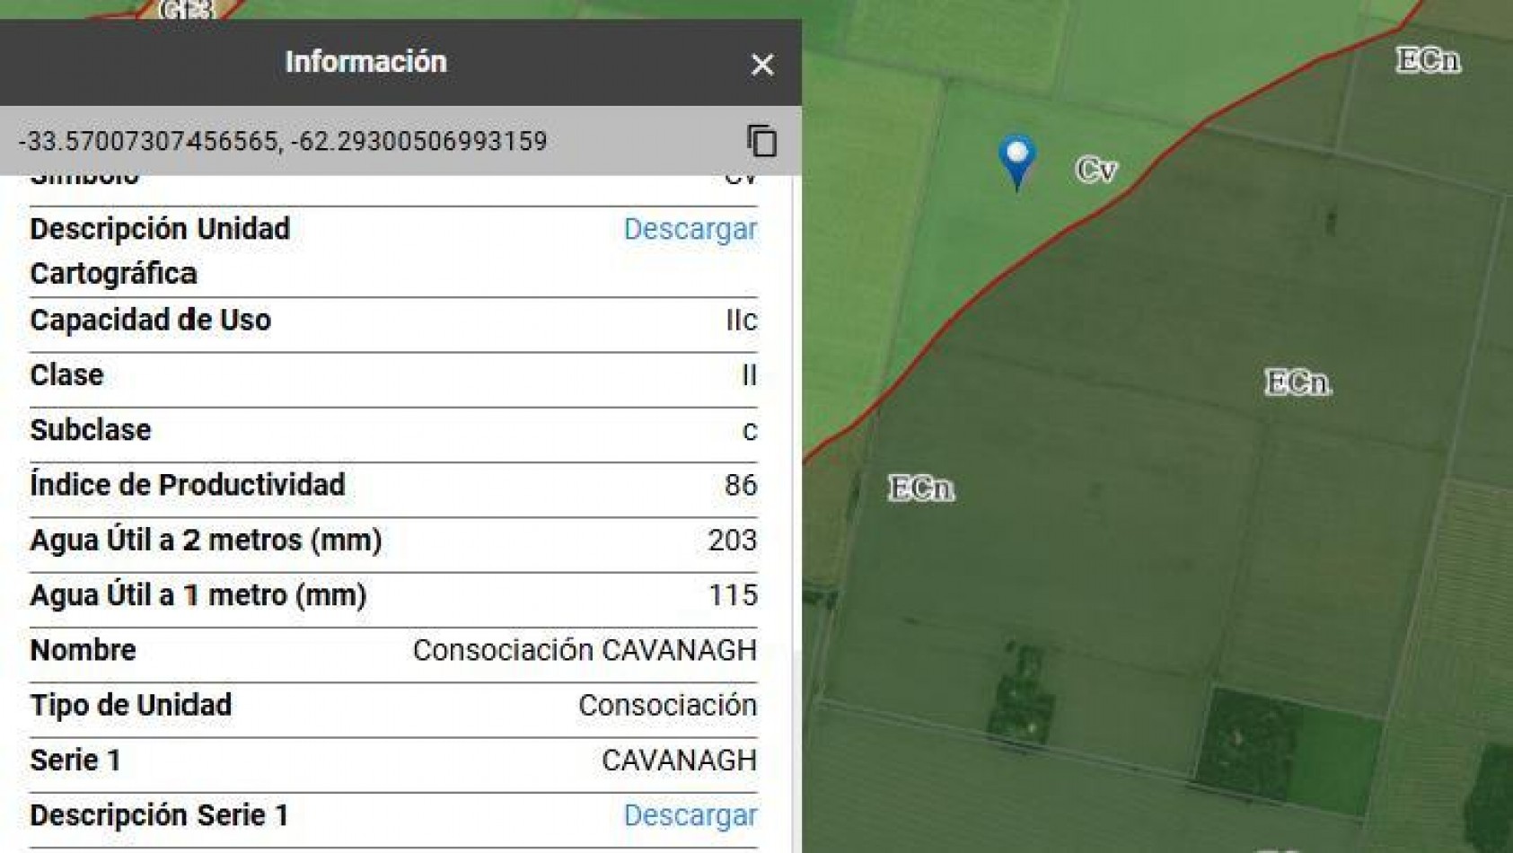Screen dimensions: 1513x853
Task: Click the Descripción Unidad Cartográfica label
Action: point(160,251)
